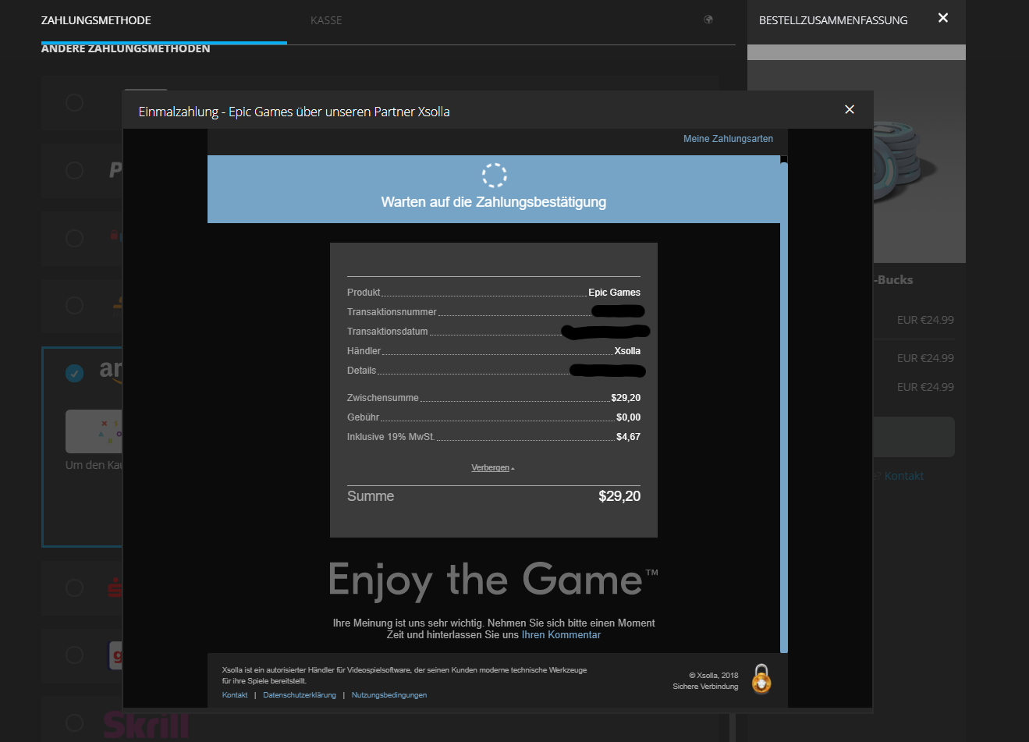Click the loading spinner above Warten message
1029x742 pixels.
(x=495, y=175)
